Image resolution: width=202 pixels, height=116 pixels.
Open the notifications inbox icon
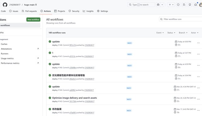196,5
